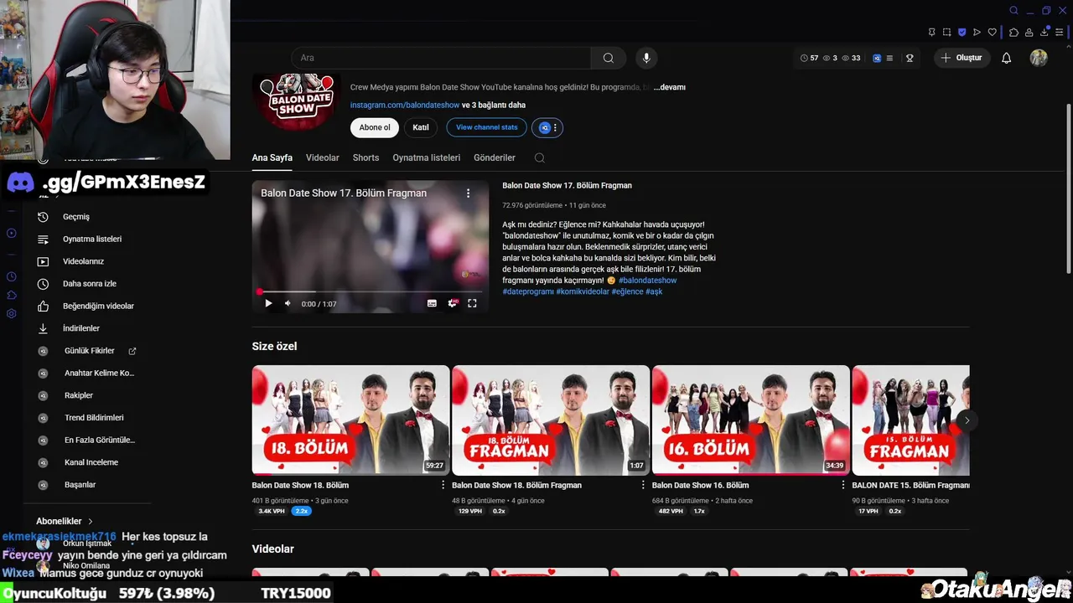Click the Ara search input field
This screenshot has width=1073, height=603.
coord(442,58)
